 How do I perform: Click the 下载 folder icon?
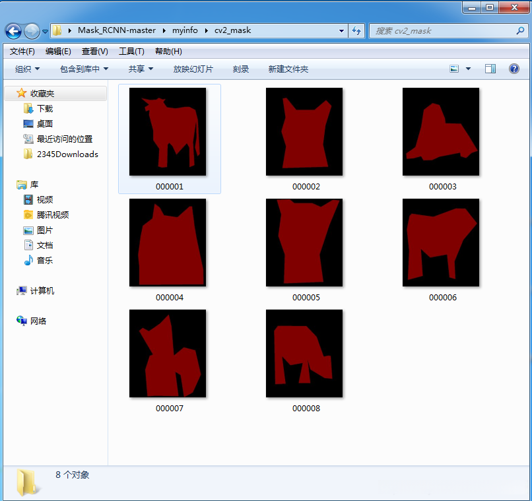(28, 108)
